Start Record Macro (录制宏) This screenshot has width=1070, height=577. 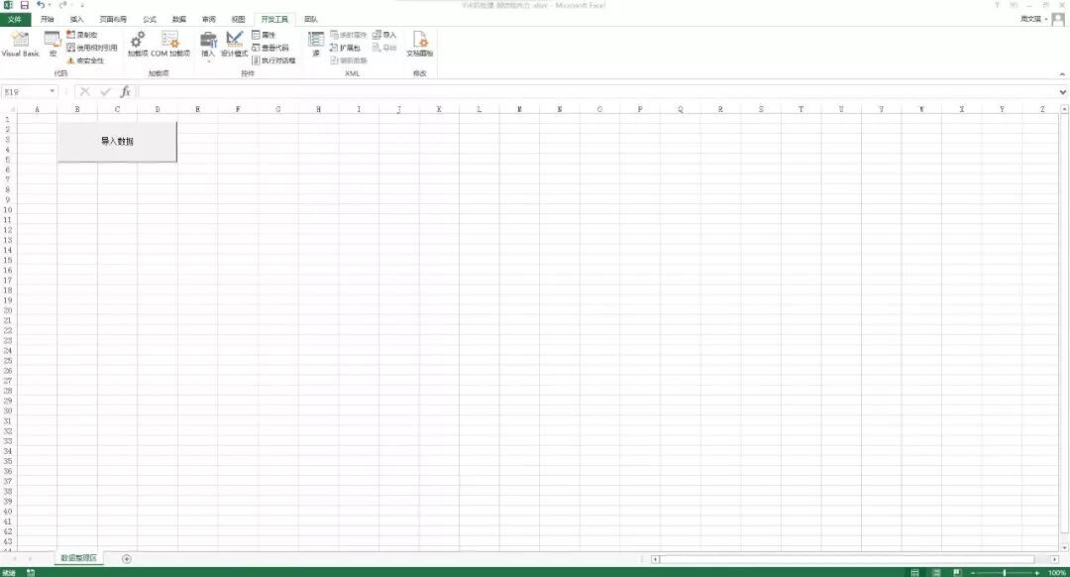(x=82, y=35)
